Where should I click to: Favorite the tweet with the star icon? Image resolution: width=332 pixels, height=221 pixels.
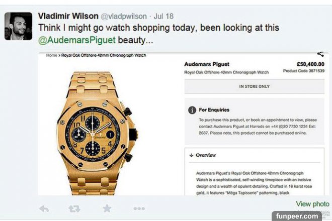tap(107, 208)
